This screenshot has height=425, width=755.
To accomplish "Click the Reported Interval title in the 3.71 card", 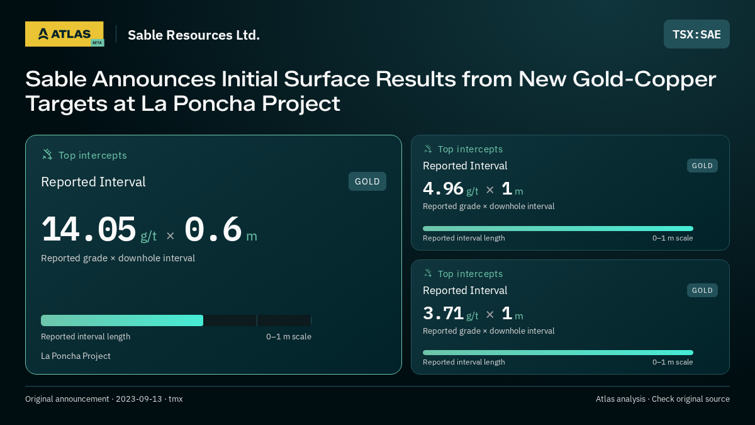I will pyautogui.click(x=465, y=290).
